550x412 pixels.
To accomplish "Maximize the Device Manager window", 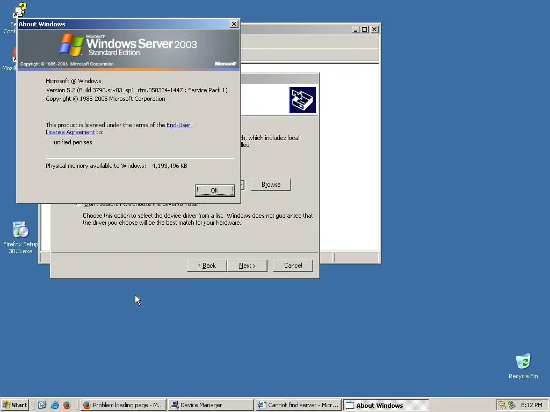I will (365, 30).
